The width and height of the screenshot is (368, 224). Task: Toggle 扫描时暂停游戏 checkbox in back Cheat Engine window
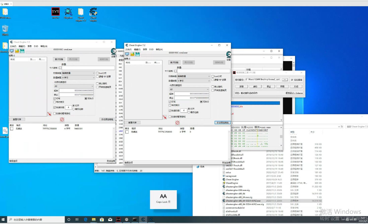(x=55, y=113)
